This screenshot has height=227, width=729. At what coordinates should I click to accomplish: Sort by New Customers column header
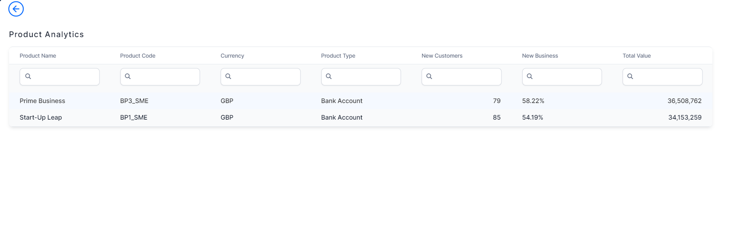coord(442,56)
